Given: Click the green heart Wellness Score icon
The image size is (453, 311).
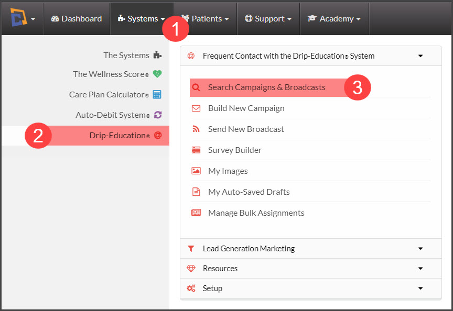Looking at the screenshot, I should point(157,74).
